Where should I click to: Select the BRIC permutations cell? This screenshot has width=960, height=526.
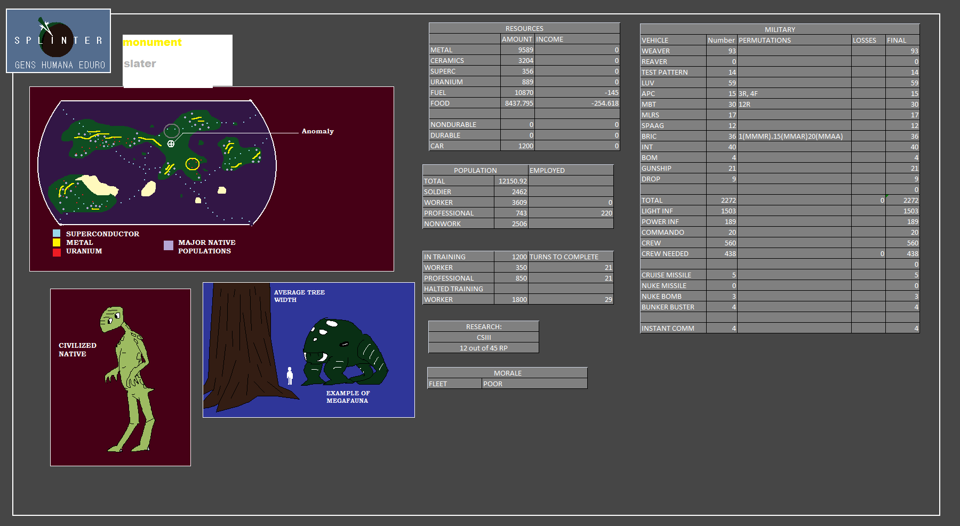click(x=794, y=136)
